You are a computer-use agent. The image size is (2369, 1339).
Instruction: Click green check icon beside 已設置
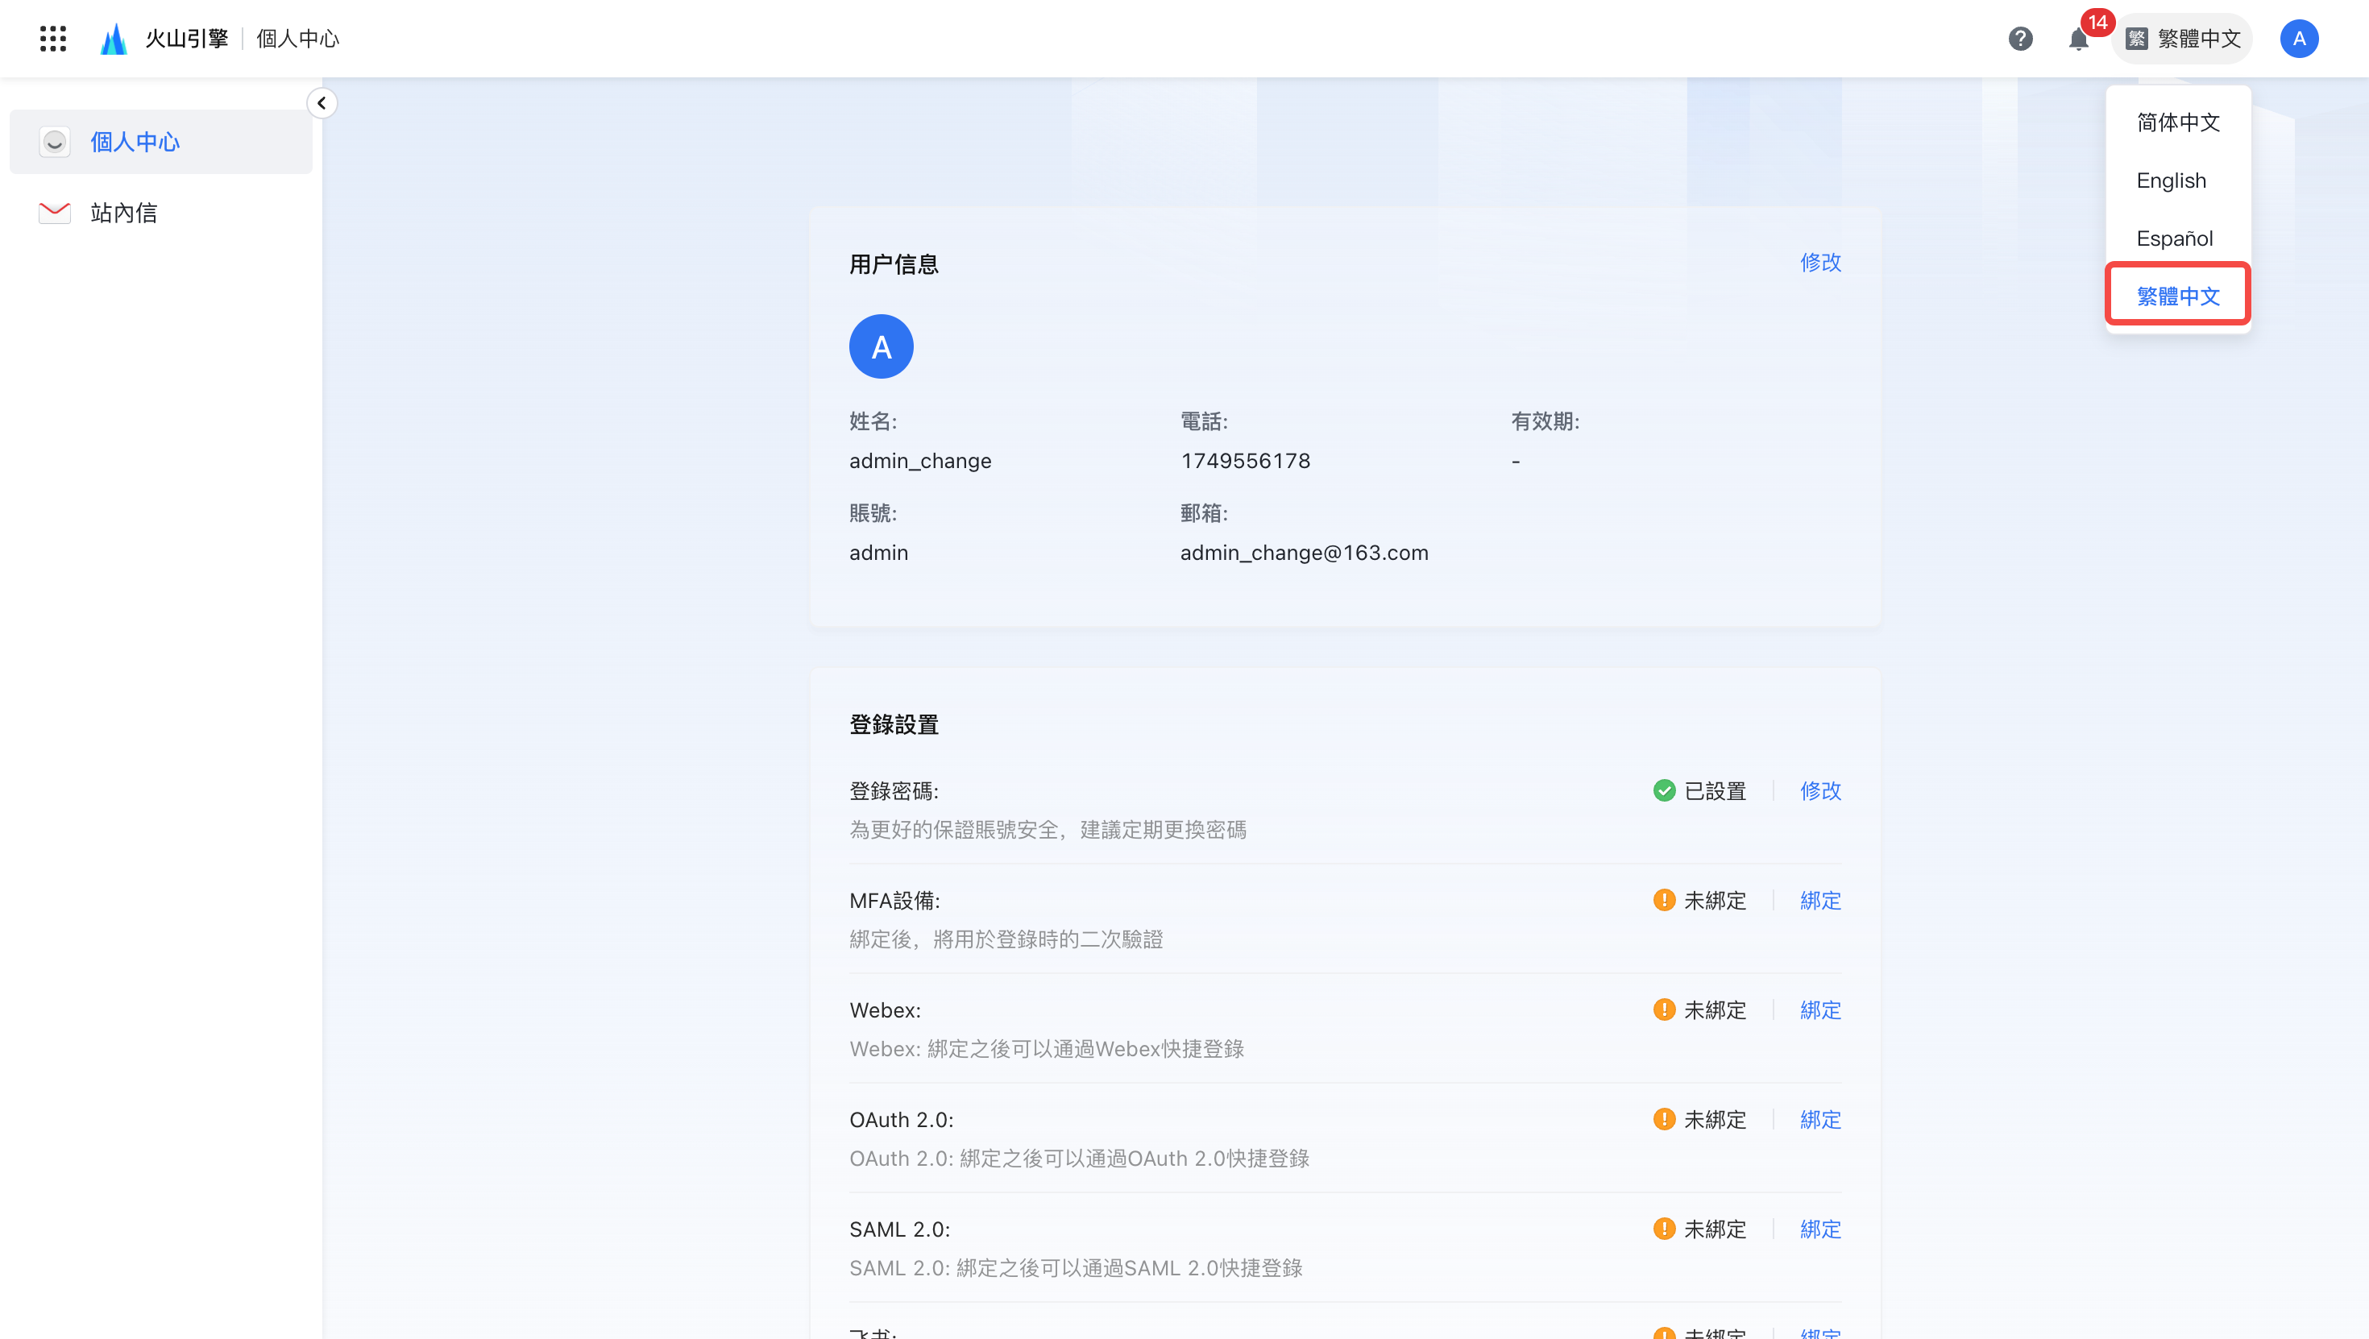pos(1664,791)
